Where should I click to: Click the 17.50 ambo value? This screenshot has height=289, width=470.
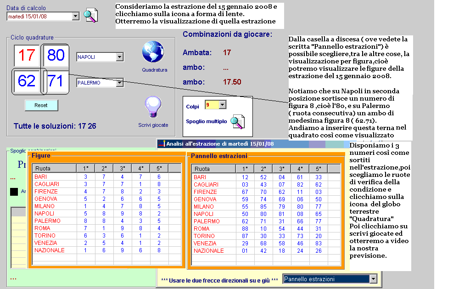coord(232,82)
